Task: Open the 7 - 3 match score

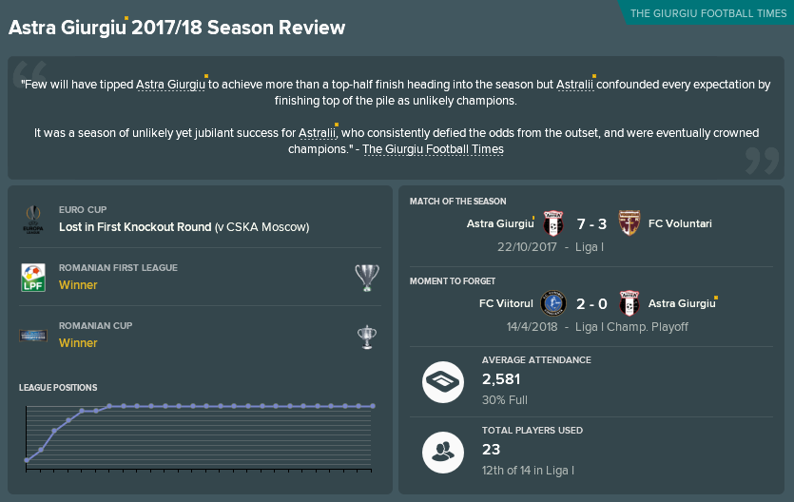Action: point(591,223)
